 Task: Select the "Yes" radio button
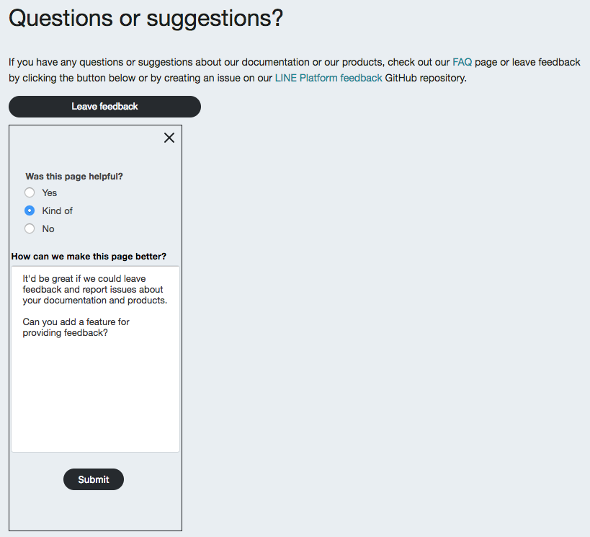(29, 192)
